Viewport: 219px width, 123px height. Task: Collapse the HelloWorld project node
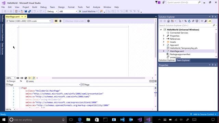[x=161, y=30]
